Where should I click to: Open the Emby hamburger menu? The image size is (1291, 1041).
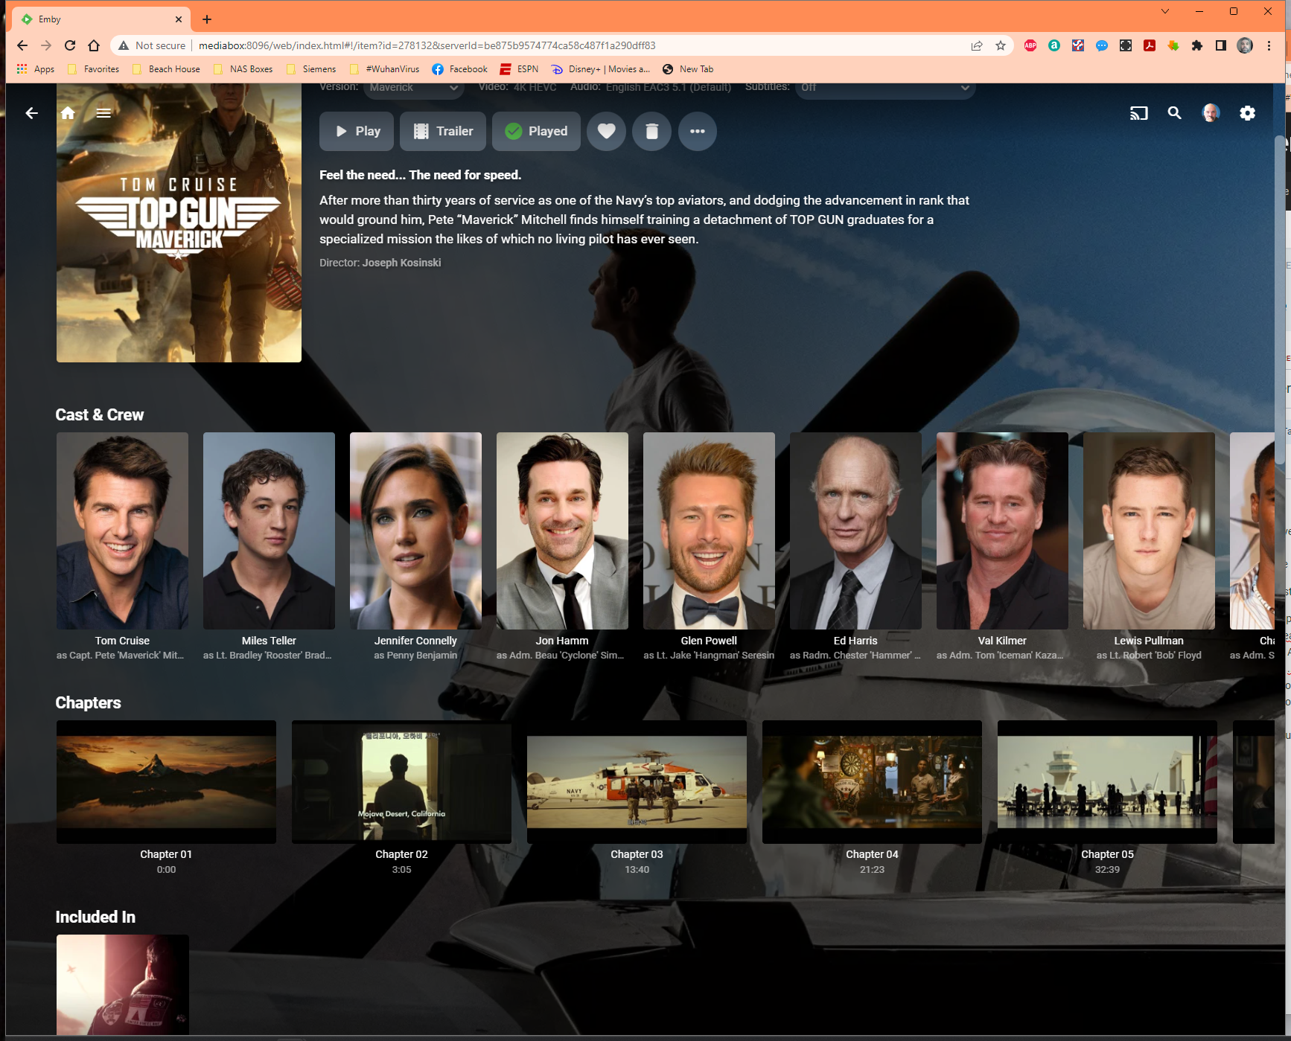click(103, 113)
